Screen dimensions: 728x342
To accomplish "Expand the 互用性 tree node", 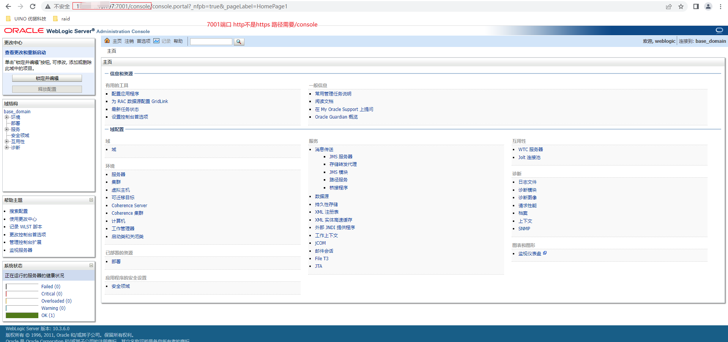I will 6,142.
